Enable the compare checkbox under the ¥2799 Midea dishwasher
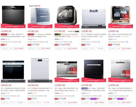 (83, 103)
